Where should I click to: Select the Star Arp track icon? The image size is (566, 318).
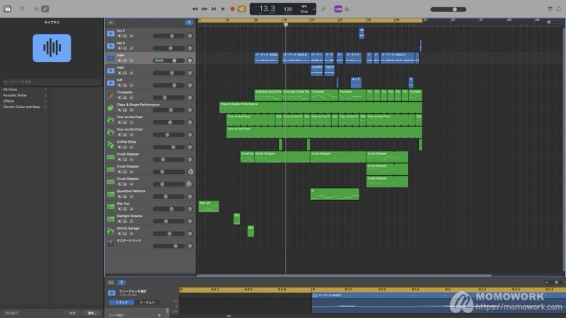pyautogui.click(x=111, y=206)
